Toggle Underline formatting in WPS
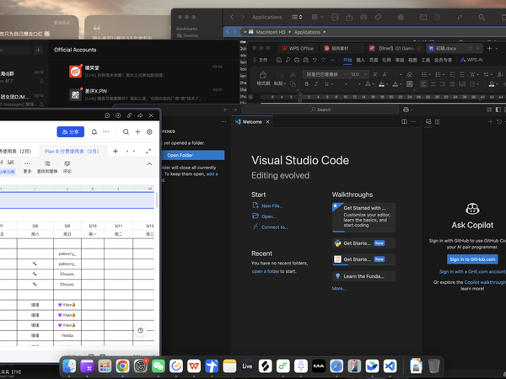506x379 pixels. [x=326, y=84]
